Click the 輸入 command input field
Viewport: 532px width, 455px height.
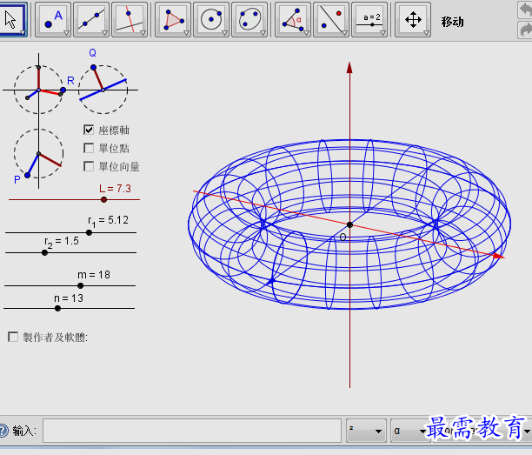point(191,431)
